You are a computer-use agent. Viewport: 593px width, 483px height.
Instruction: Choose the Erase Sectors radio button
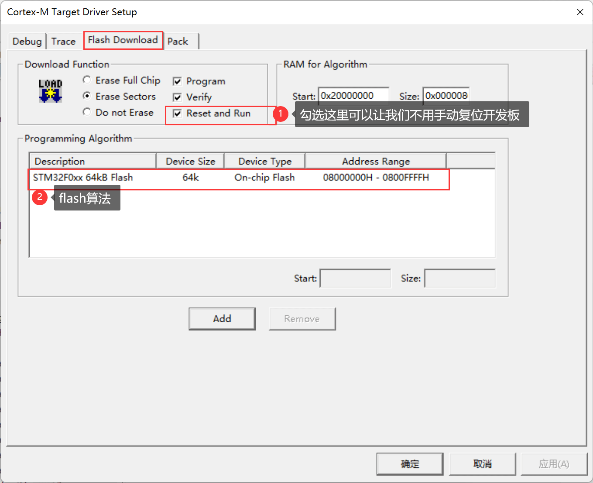87,96
